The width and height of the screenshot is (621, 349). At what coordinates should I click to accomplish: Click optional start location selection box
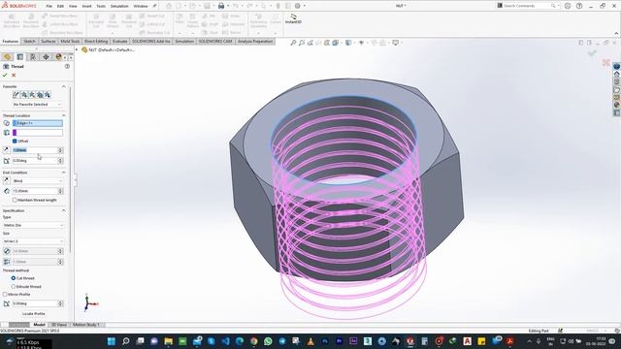point(38,133)
